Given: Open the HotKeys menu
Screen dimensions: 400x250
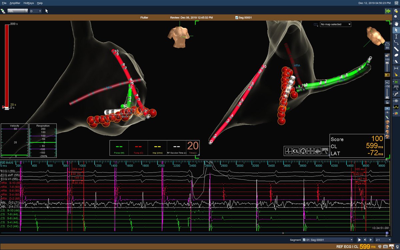Looking at the screenshot, I should point(28,3).
